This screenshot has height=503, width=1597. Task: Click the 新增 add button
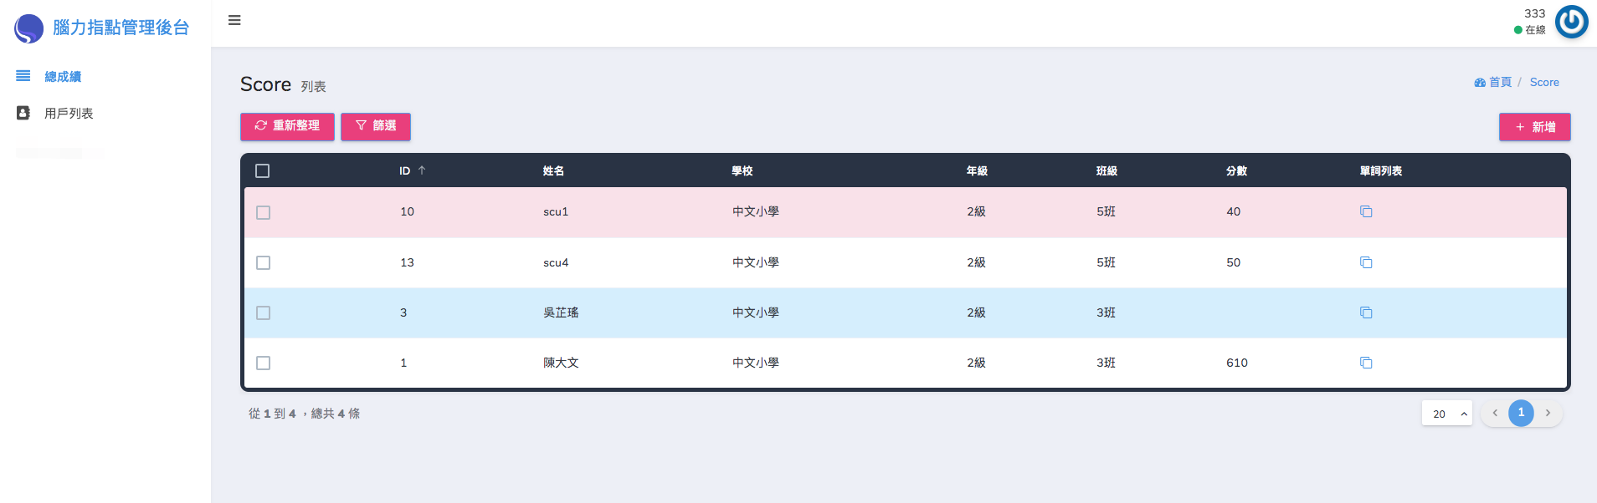tap(1534, 127)
